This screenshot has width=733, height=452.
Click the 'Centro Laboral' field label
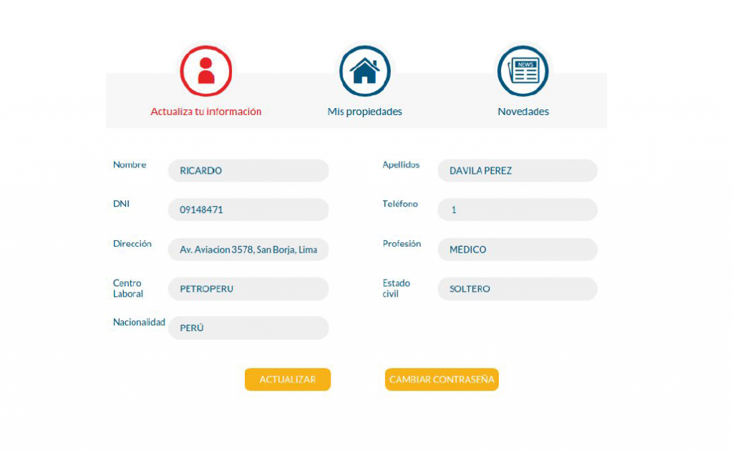point(128,288)
